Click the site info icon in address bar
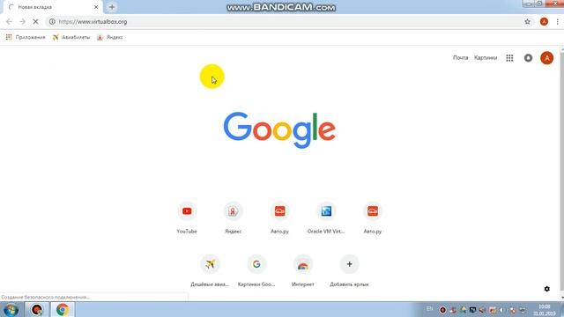This screenshot has width=564, height=317. (52, 21)
